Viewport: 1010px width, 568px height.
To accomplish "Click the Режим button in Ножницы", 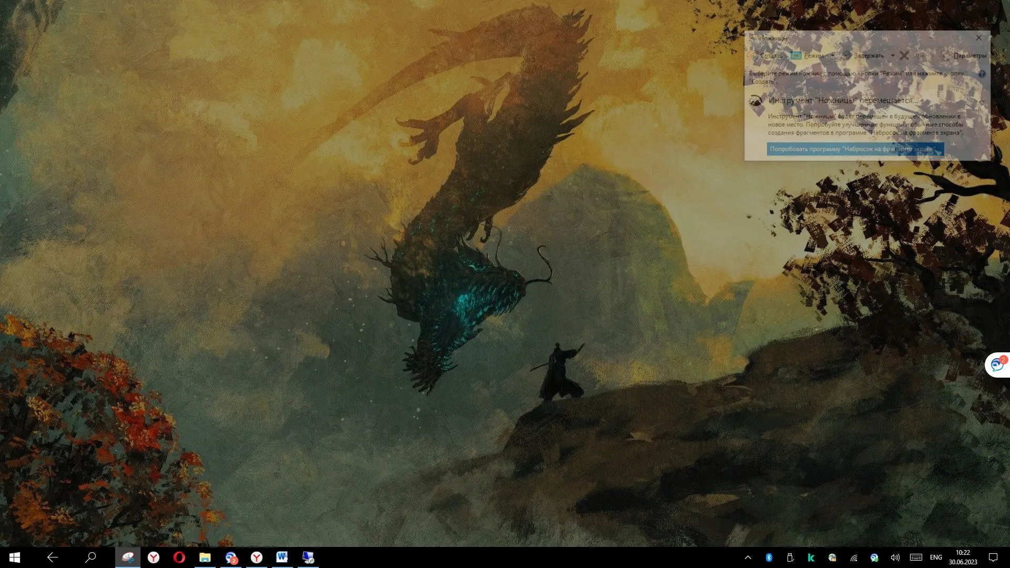I will pyautogui.click(x=807, y=56).
